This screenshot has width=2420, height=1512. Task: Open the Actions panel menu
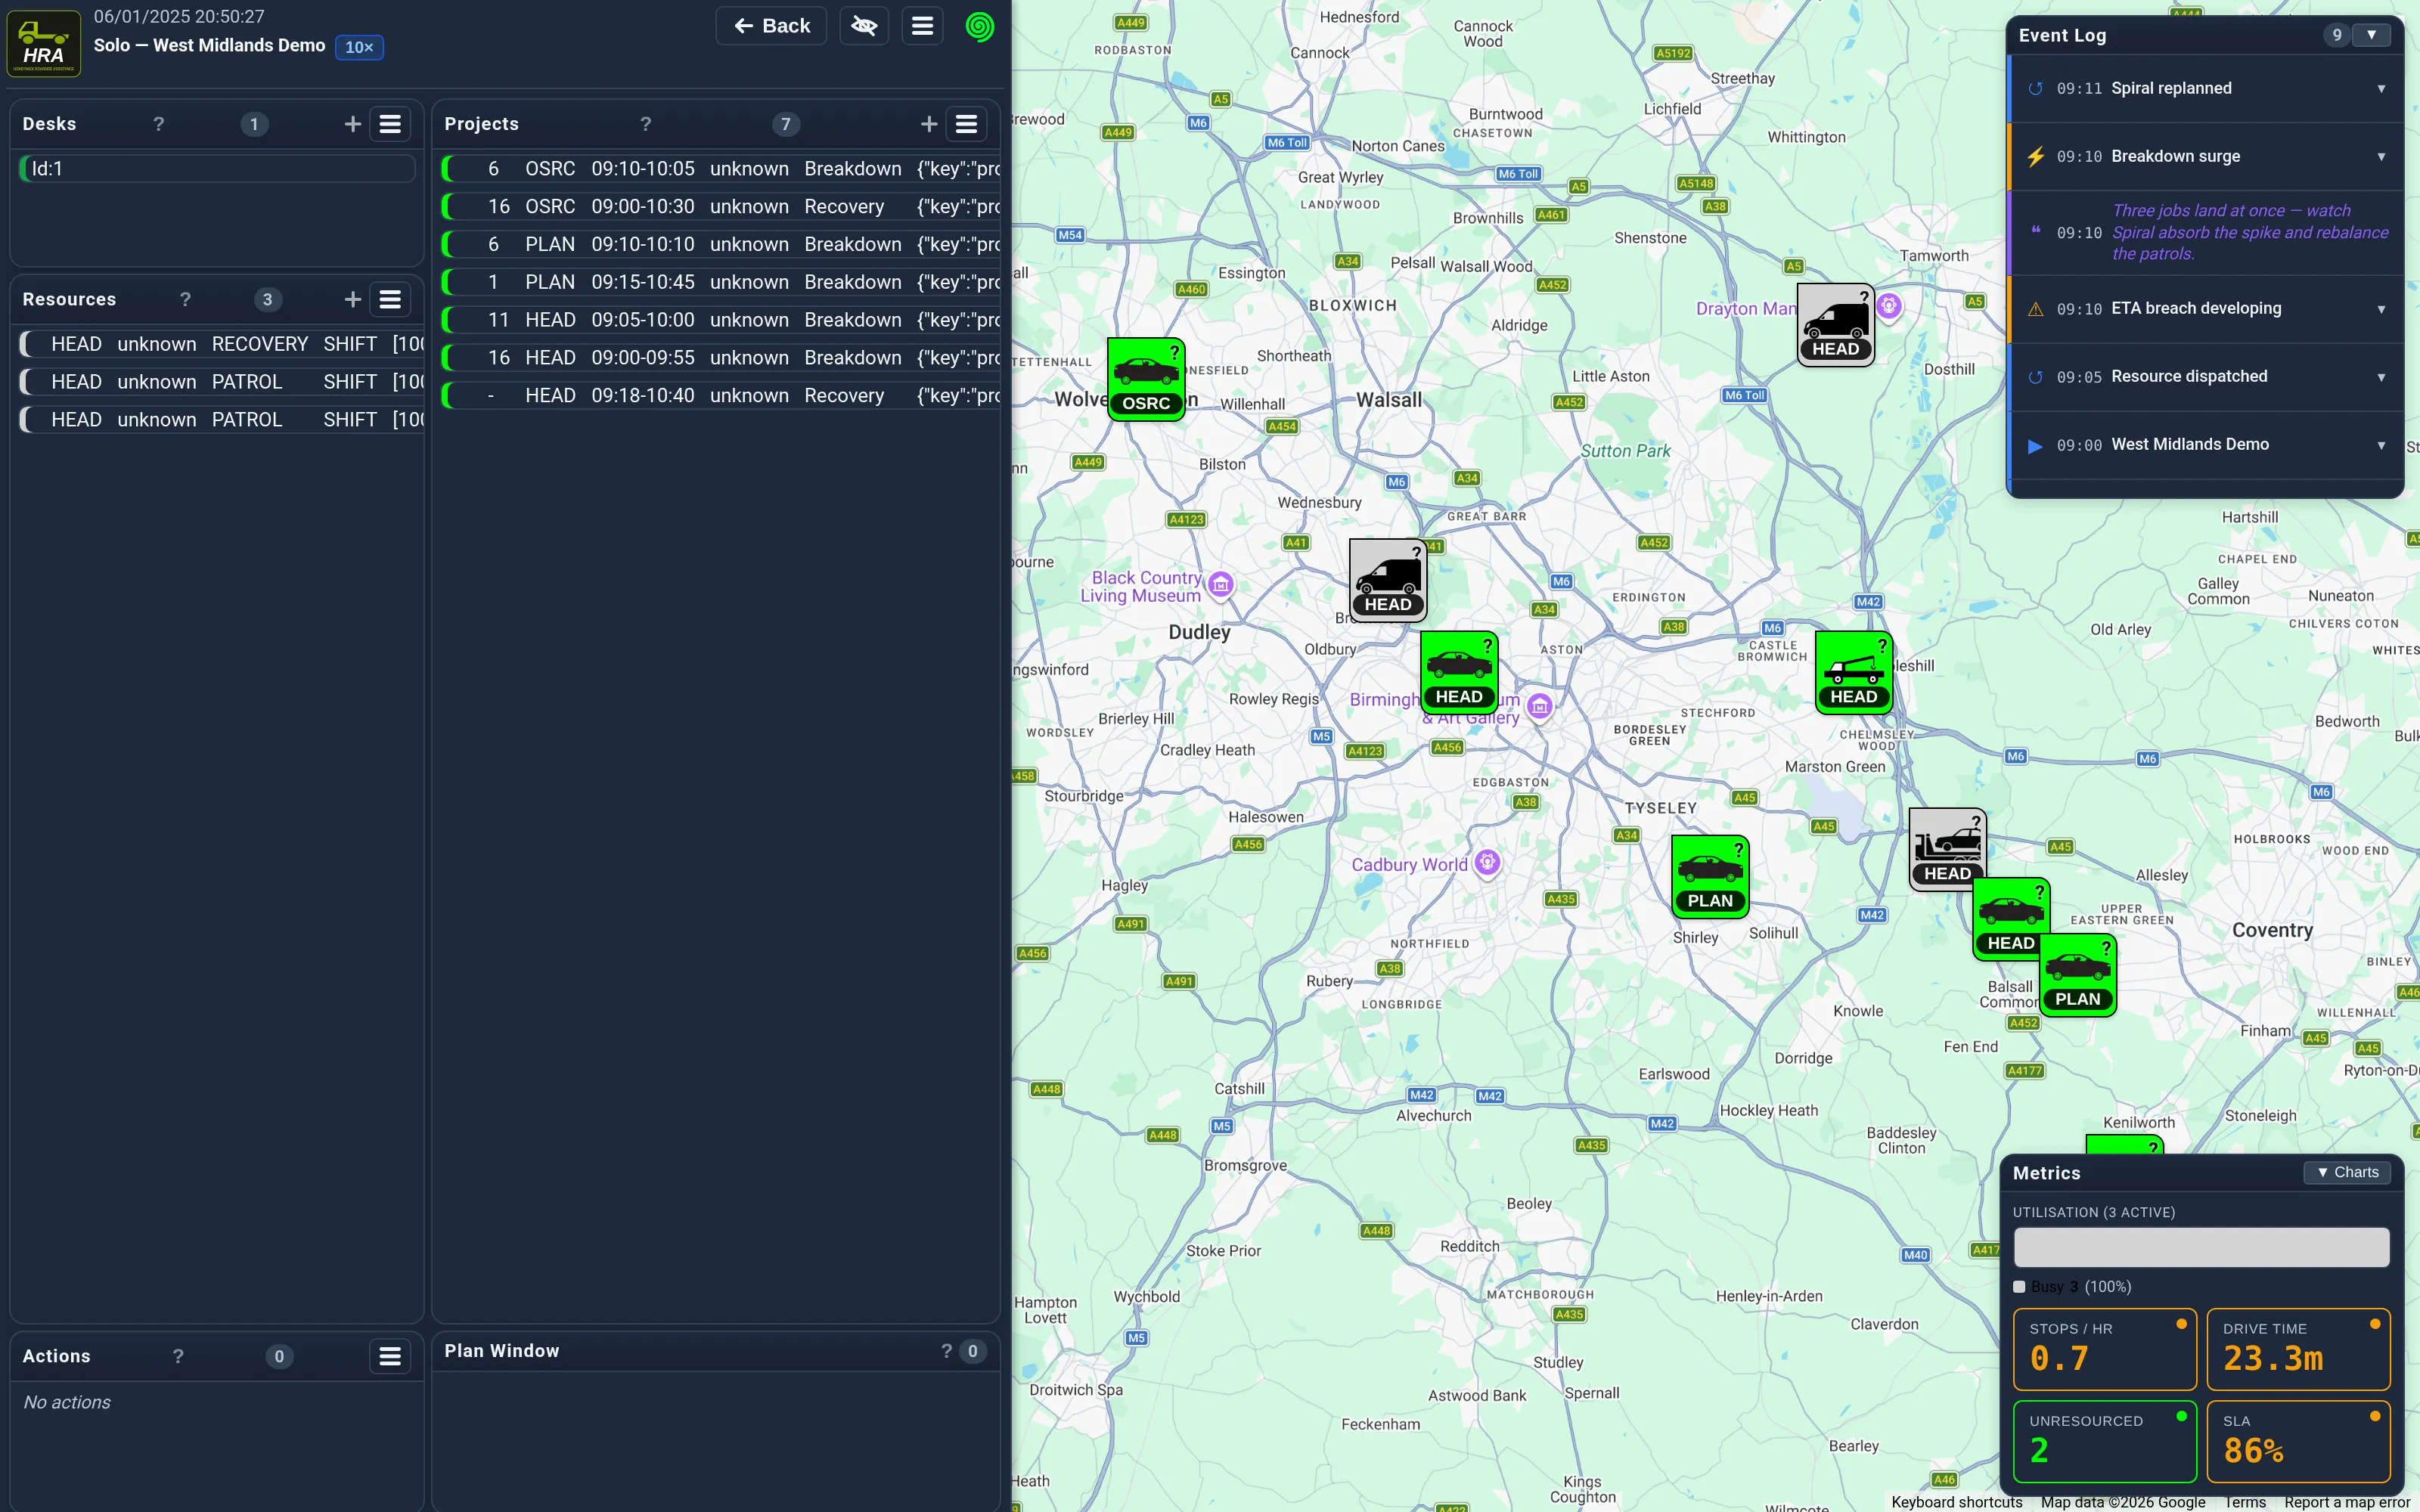(390, 1356)
